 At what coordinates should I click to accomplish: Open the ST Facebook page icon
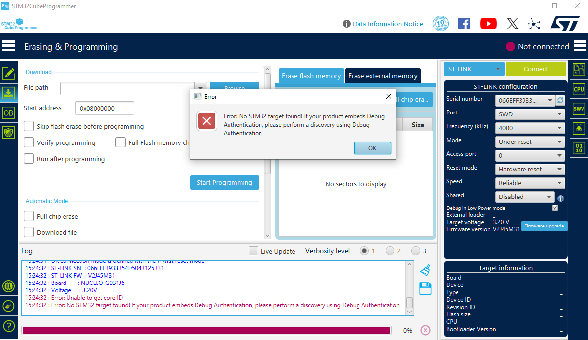tap(464, 24)
